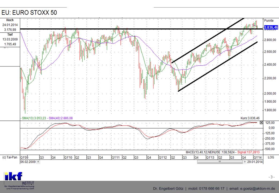
Task: Click the 1.800,00 price axis label
Action: click(270, 110)
